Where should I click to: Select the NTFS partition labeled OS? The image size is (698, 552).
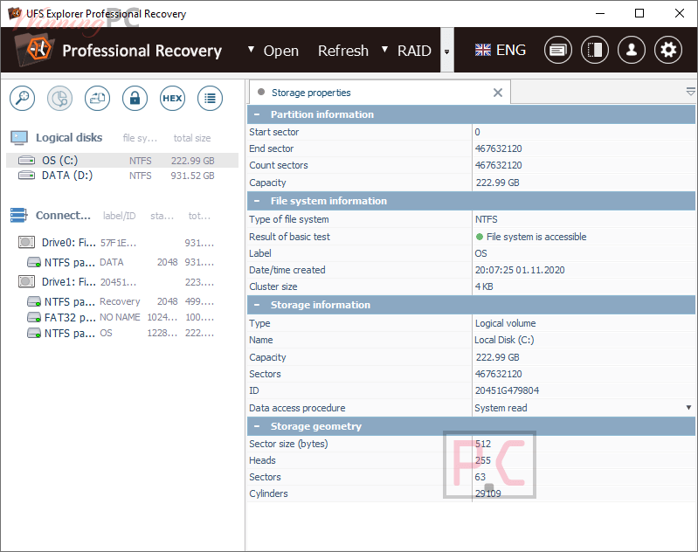(122, 333)
